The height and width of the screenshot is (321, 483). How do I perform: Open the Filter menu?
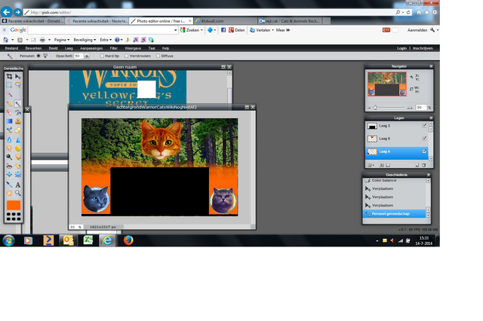point(114,48)
